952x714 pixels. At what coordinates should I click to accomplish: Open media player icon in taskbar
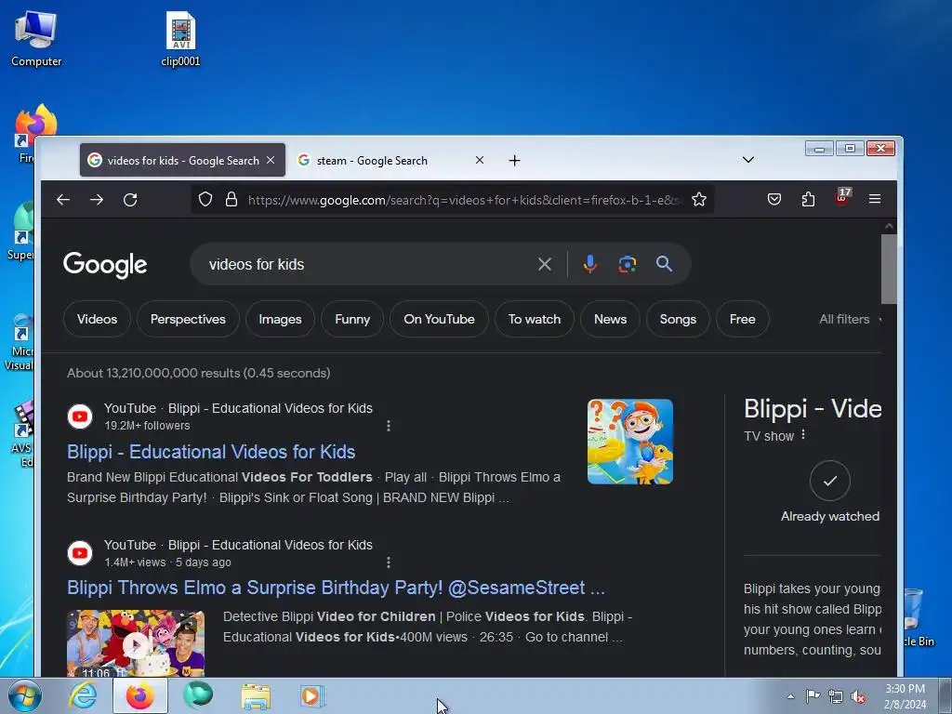click(312, 696)
